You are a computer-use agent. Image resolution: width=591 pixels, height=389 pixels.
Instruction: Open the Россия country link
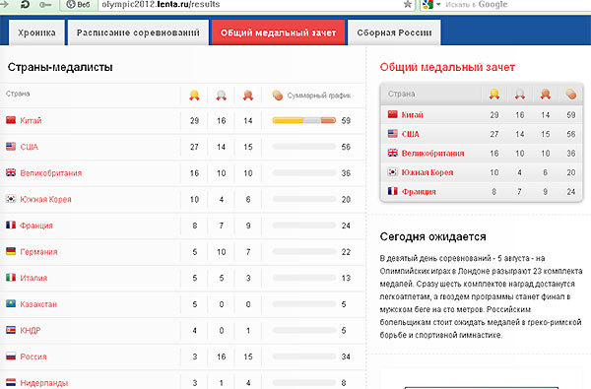pyautogui.click(x=33, y=357)
